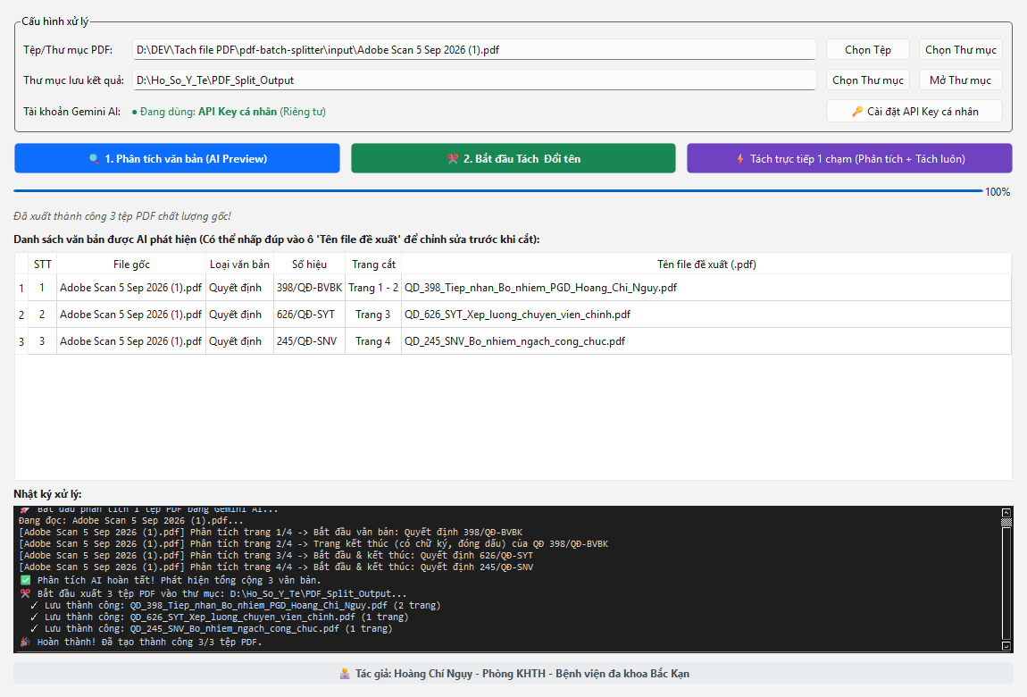Click the Thư mục lưu kết quả path field

point(474,80)
